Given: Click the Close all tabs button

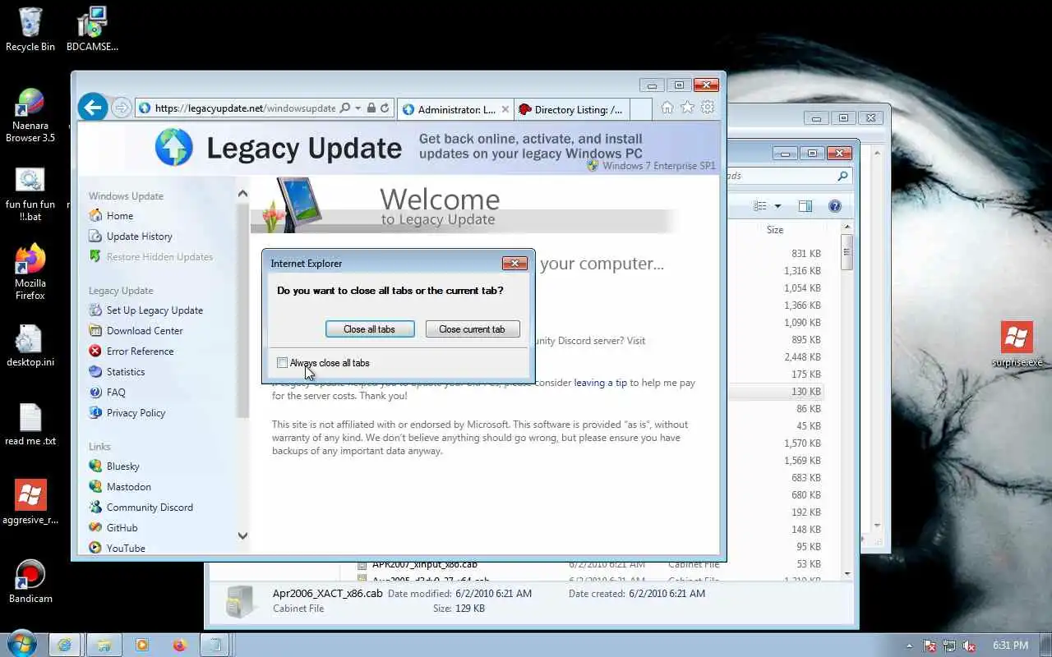Looking at the screenshot, I should point(369,329).
